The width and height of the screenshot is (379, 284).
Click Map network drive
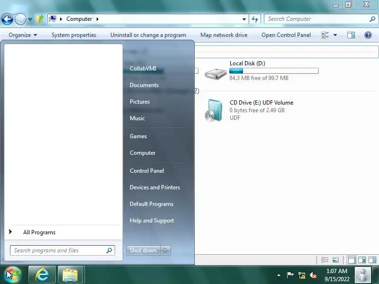pyautogui.click(x=224, y=35)
